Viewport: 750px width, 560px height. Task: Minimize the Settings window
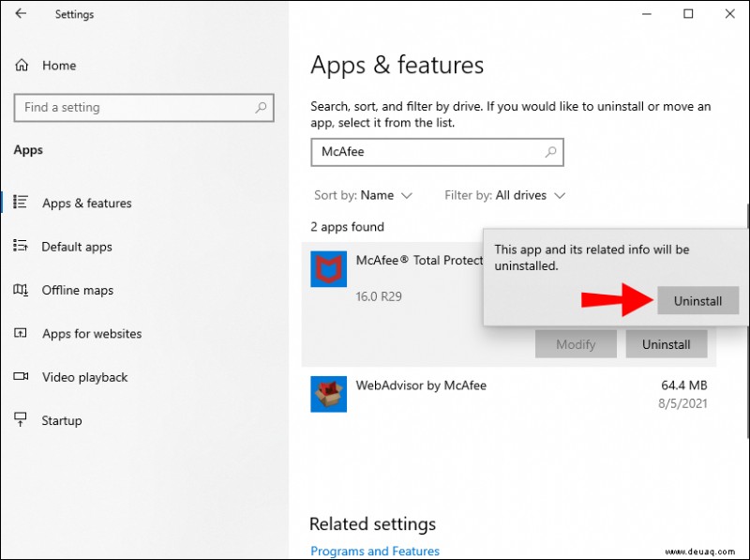click(647, 14)
